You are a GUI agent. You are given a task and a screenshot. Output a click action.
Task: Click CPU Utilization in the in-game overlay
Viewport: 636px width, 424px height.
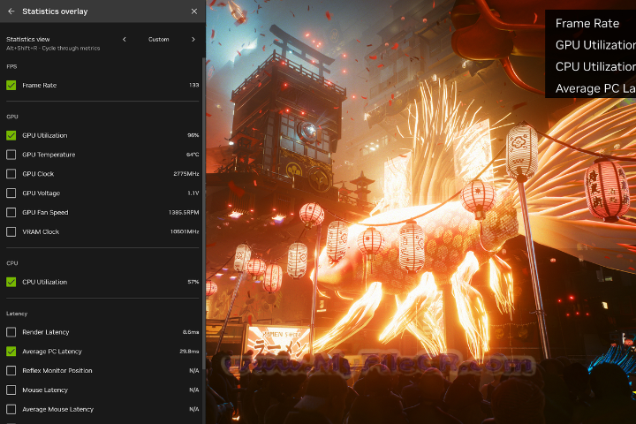coord(595,66)
